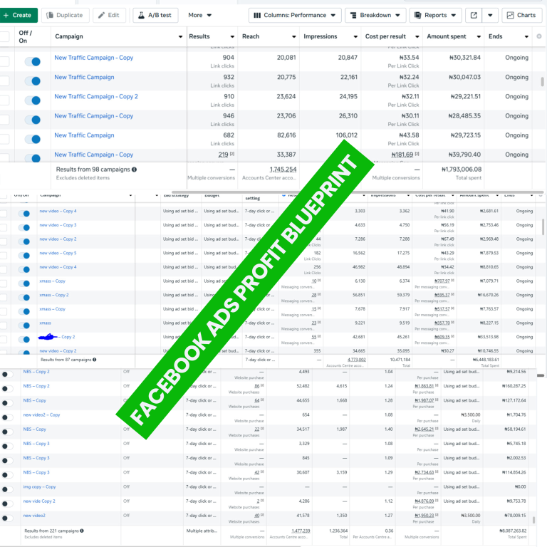Click the ₦33.54 cost per link click
The image size is (547, 547).
[x=410, y=58]
